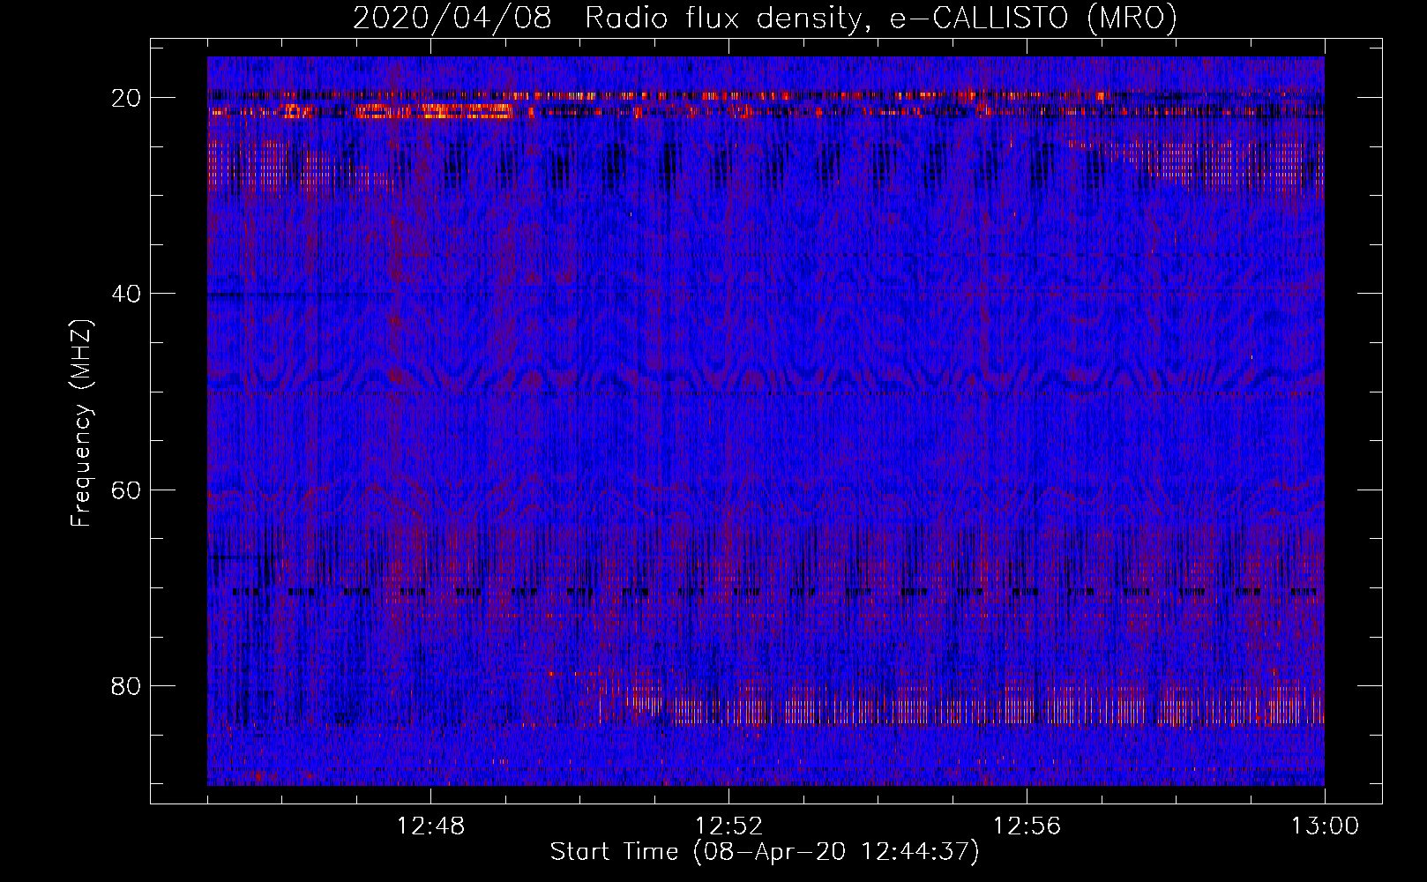Click the "Frequency (MHZ)" axis label

(x=81, y=424)
